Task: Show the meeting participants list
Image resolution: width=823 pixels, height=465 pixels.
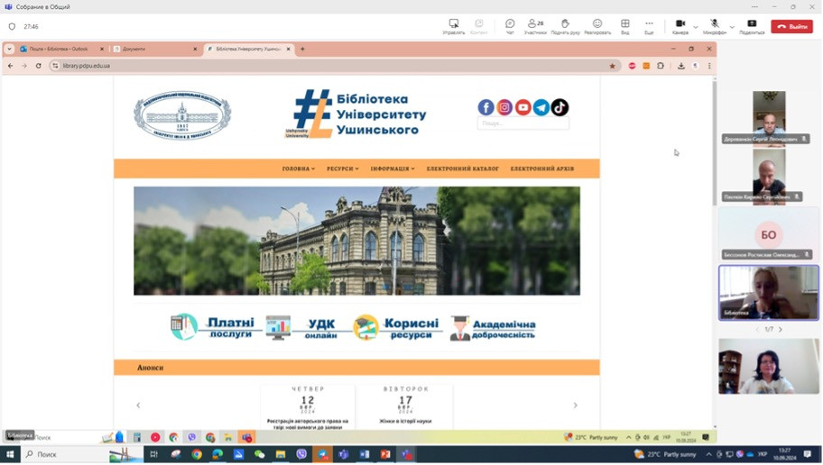Action: [535, 26]
